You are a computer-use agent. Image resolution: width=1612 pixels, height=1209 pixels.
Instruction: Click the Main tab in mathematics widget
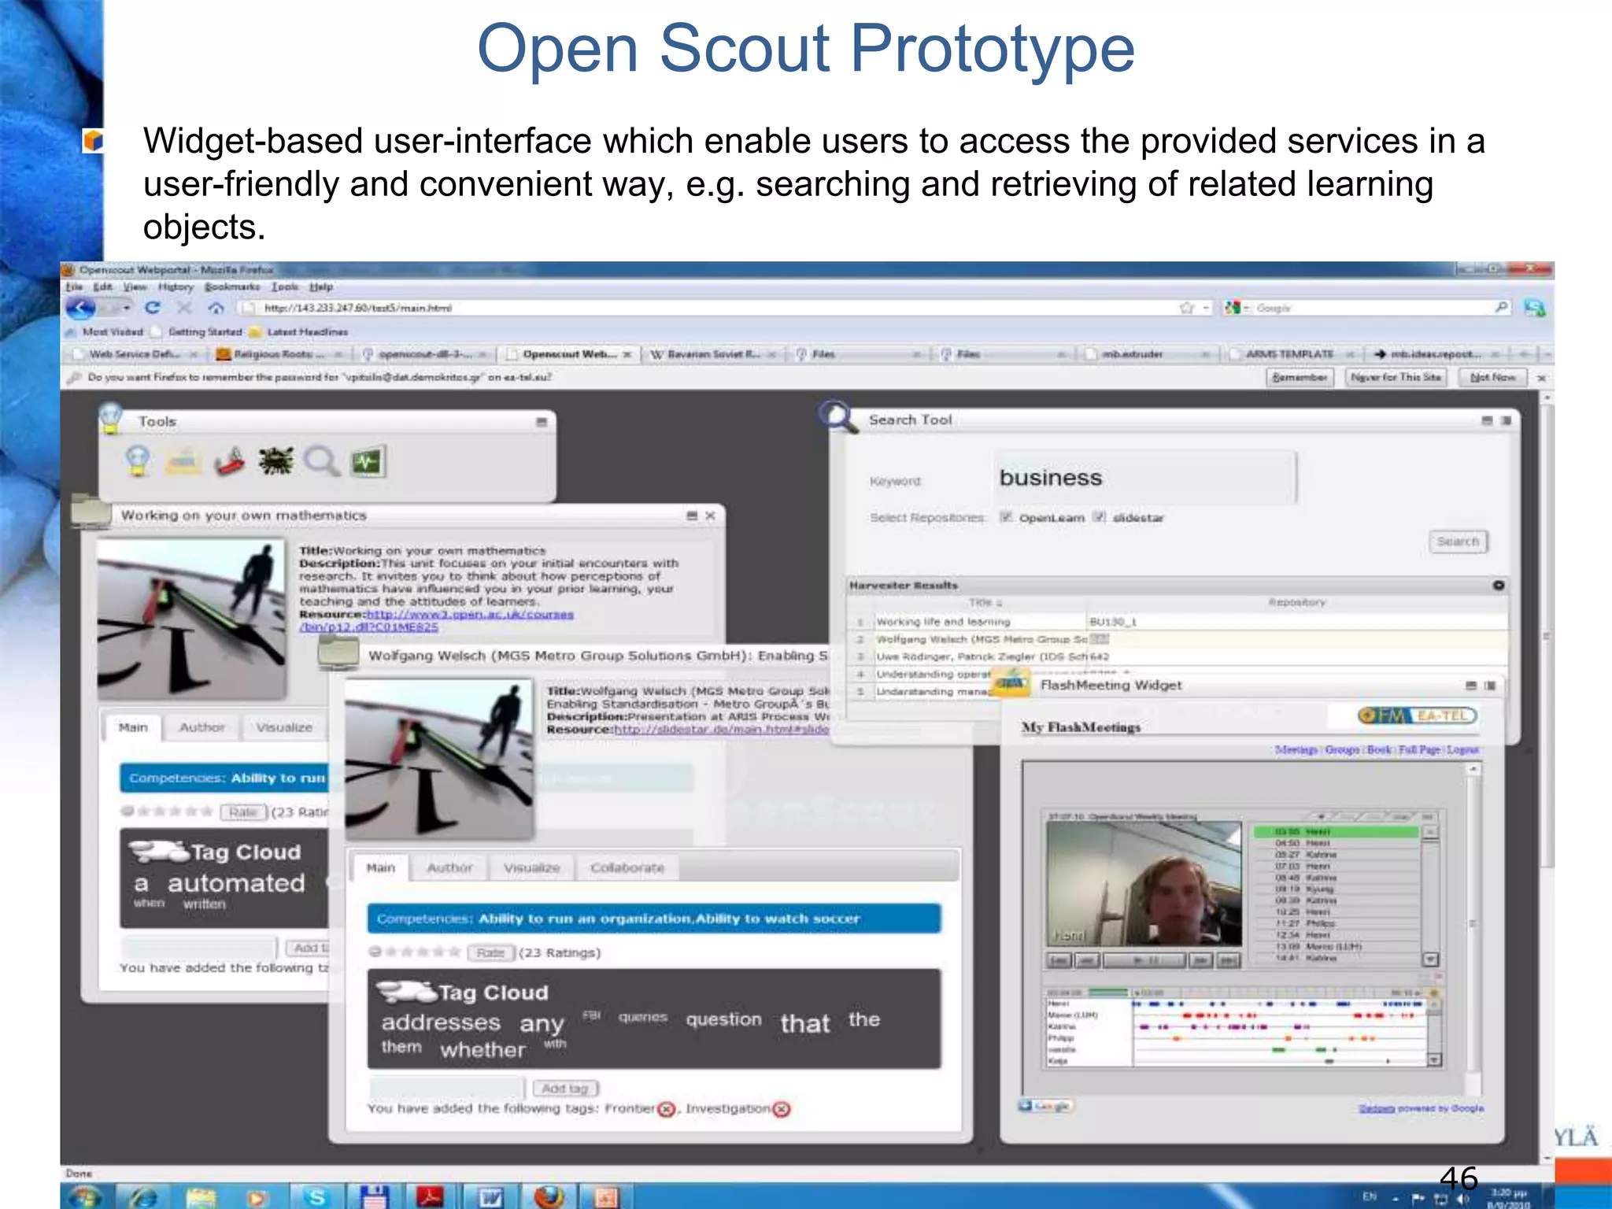(x=133, y=727)
